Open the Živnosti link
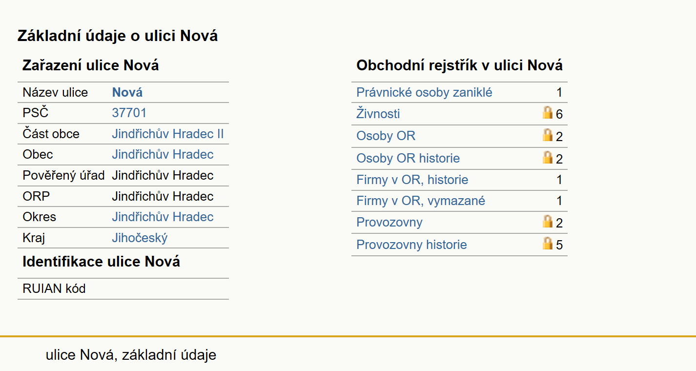Image resolution: width=696 pixels, height=371 pixels. 378,114
